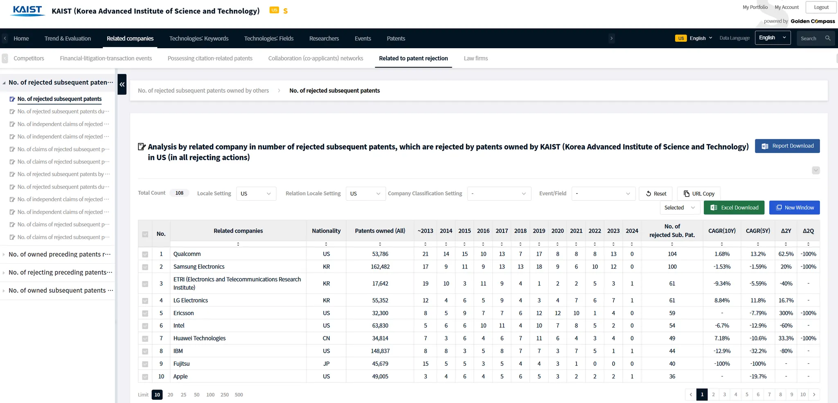Screen dimensions: 838x403
Task: Toggle checkbox for Ericsson row
Action: coord(145,313)
